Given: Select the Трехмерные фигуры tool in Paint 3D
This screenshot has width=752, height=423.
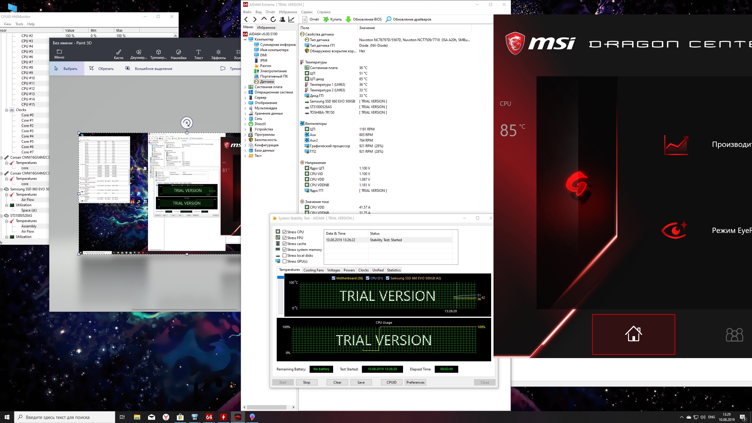Looking at the screenshot, I should (159, 55).
